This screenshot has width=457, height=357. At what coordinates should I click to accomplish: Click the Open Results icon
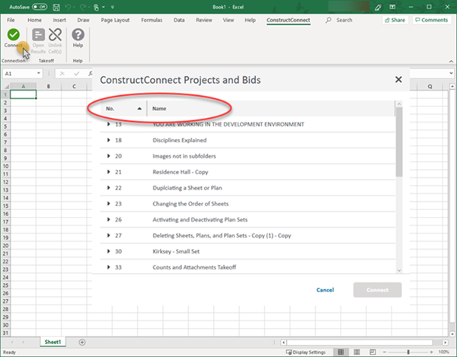[x=38, y=35]
